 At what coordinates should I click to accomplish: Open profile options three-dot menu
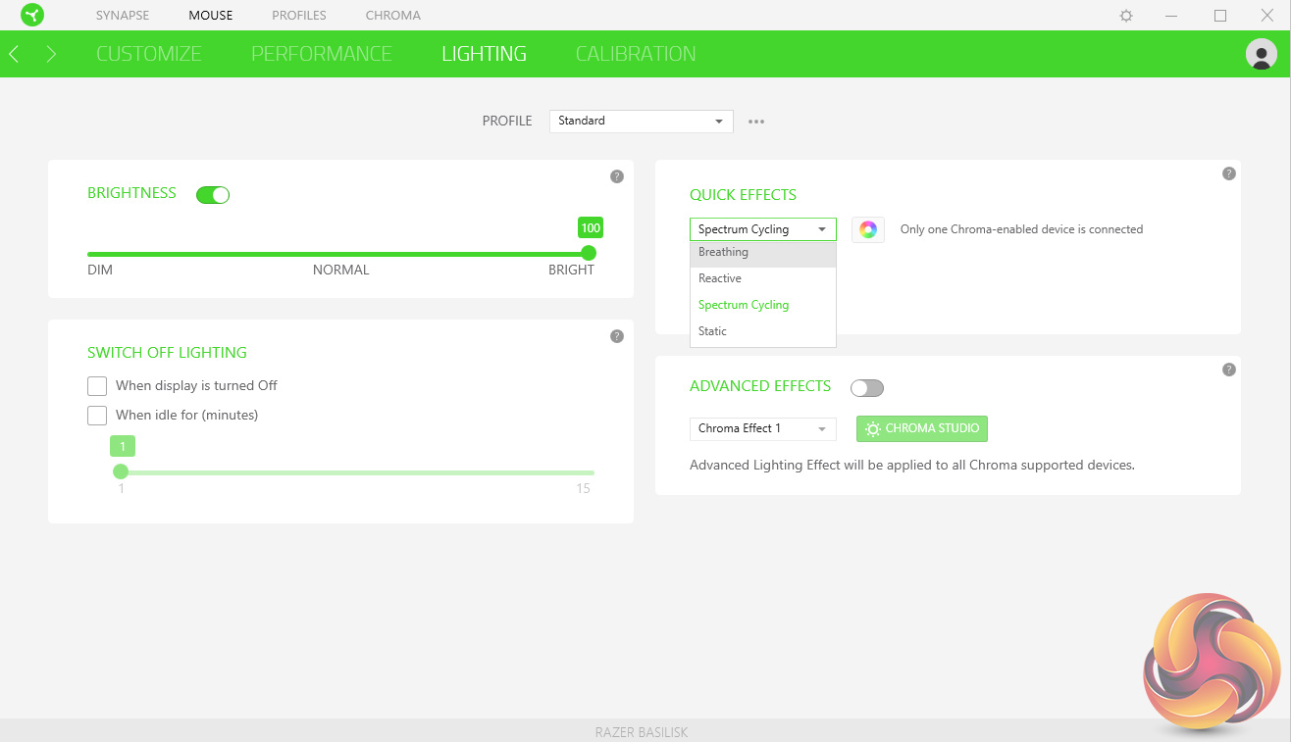coord(755,122)
